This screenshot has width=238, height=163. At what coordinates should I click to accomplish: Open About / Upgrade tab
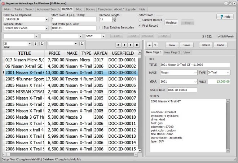tap(125, 9)
